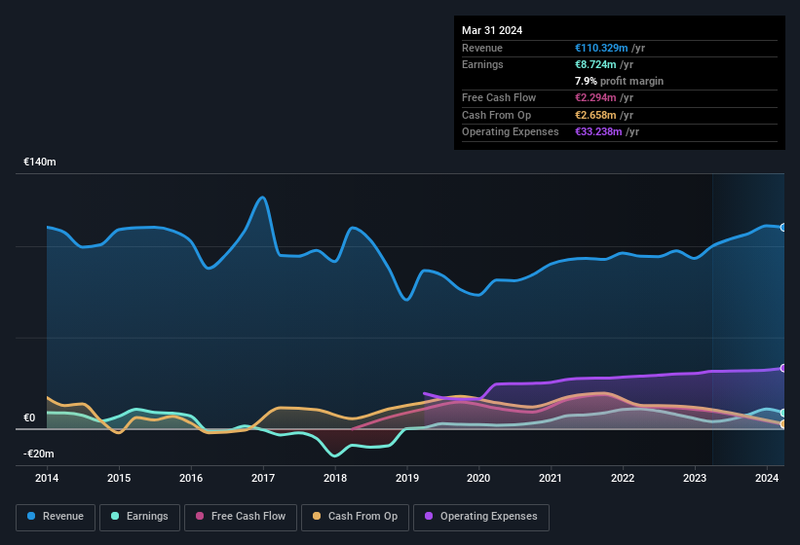The height and width of the screenshot is (545, 800).
Task: Click the €33.238m operating expenses value
Action: pyautogui.click(x=598, y=132)
